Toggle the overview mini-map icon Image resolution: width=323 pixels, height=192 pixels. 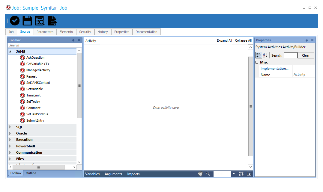[x=249, y=174]
